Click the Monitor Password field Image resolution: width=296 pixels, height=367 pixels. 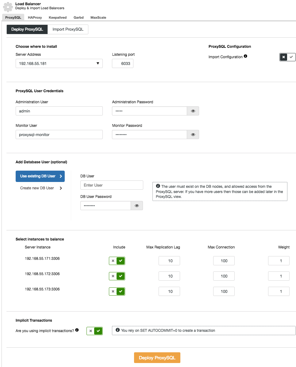(149, 134)
